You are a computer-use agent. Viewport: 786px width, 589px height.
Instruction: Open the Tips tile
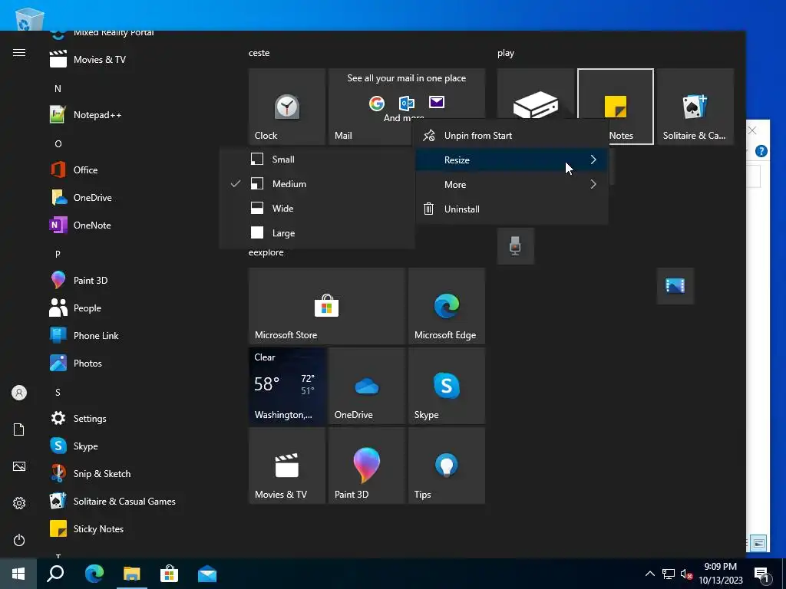447,466
